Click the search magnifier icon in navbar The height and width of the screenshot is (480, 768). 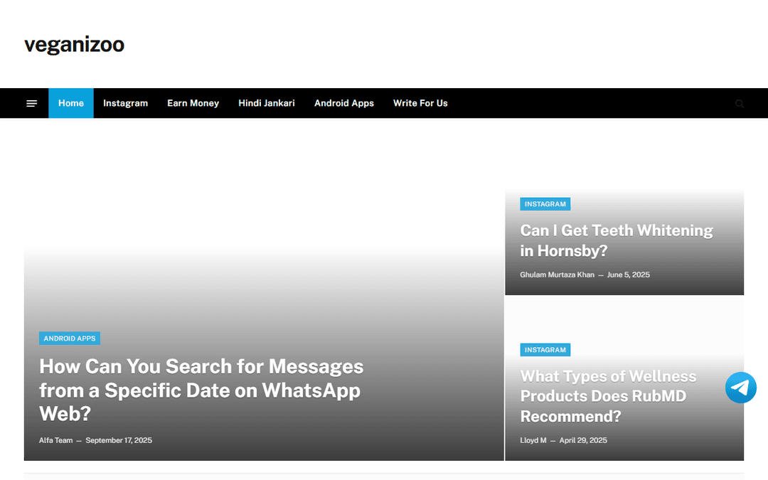pyautogui.click(x=740, y=103)
